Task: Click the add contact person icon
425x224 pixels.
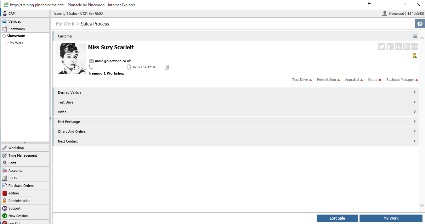Action: coord(415,56)
